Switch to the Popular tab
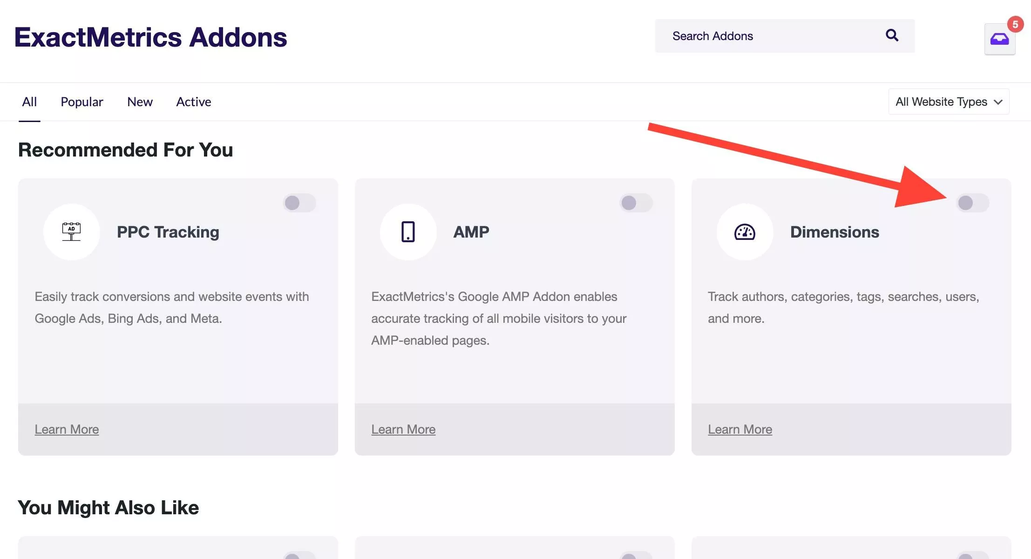Image resolution: width=1031 pixels, height=559 pixels. (x=82, y=102)
